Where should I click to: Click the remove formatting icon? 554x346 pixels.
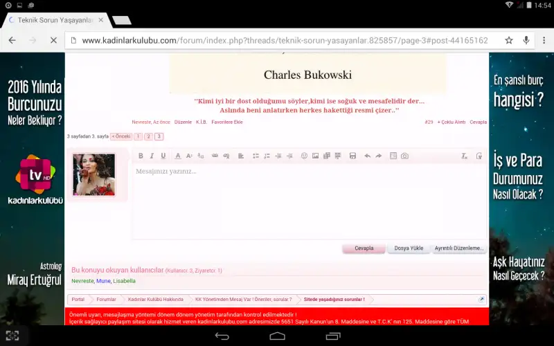pyautogui.click(x=465, y=156)
